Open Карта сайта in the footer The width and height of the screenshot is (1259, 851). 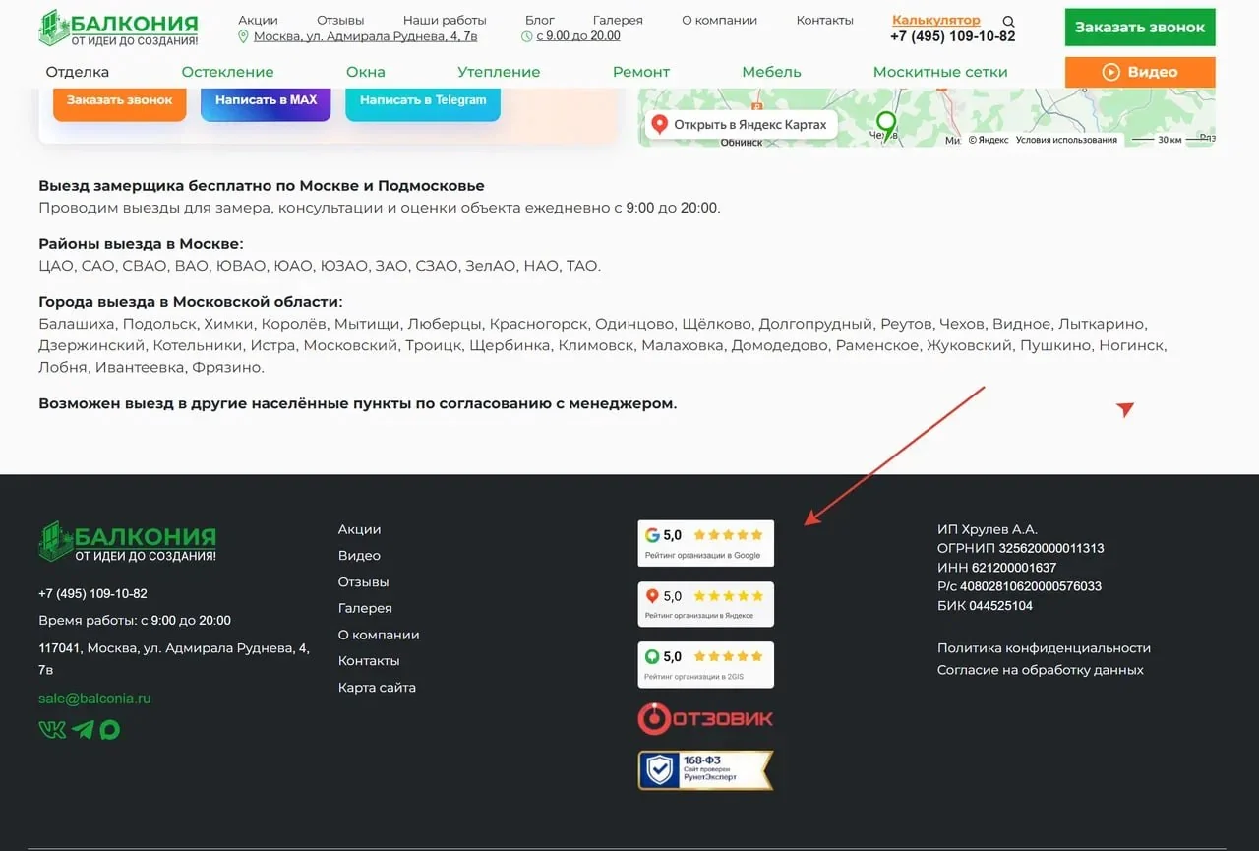pyautogui.click(x=377, y=688)
